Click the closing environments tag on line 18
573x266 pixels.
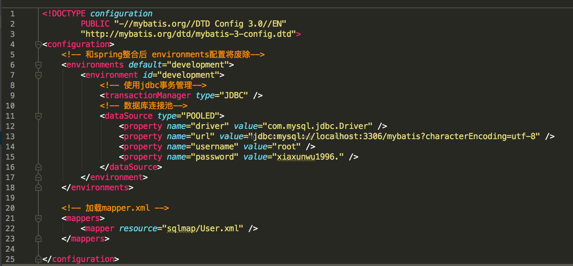tap(97, 188)
